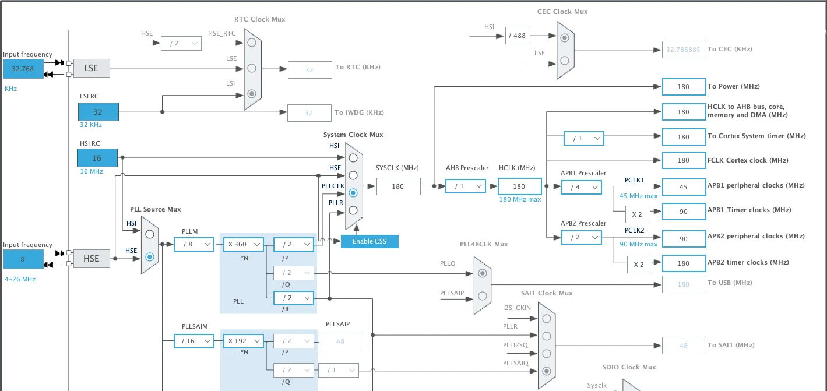The image size is (827, 391).
Task: Open the HSE /2 RTC divider dropdown
Action: [181, 43]
